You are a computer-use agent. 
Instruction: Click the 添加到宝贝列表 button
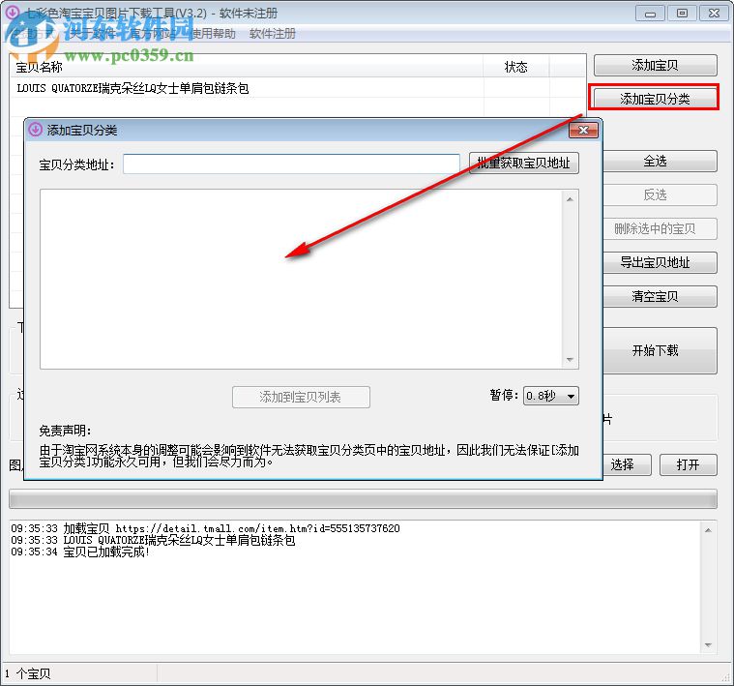301,397
